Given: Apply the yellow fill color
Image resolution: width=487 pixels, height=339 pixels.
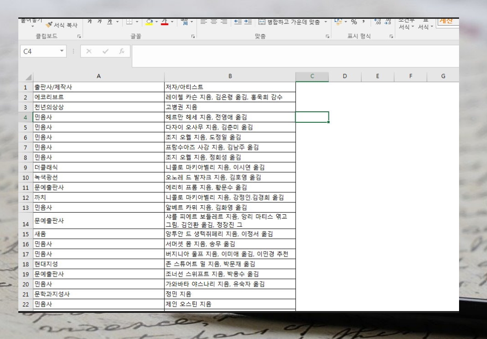Looking at the screenshot, I should click(x=149, y=22).
